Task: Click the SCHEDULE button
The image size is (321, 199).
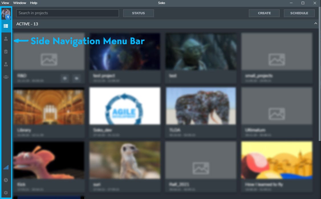Action: click(x=299, y=13)
